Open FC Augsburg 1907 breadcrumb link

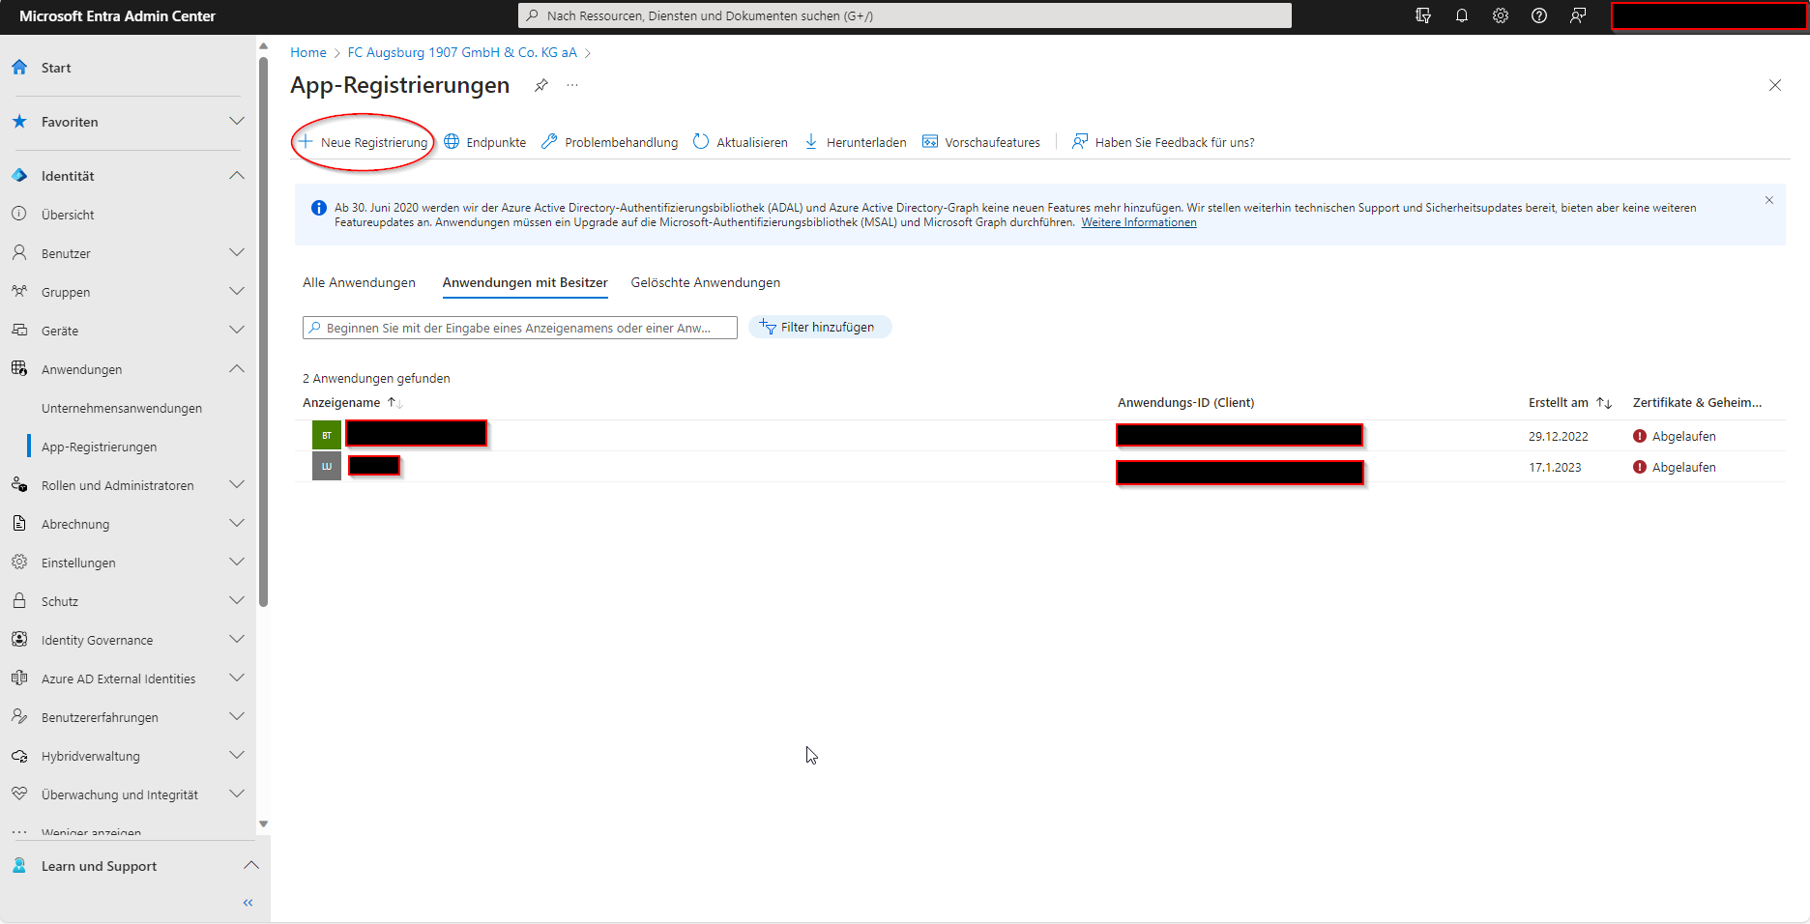tap(462, 52)
